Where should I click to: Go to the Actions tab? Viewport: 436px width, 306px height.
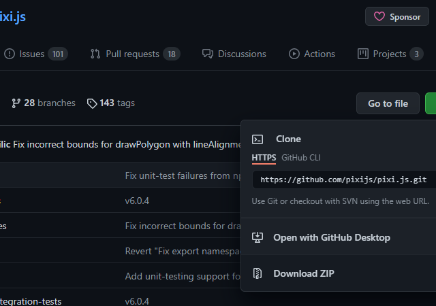(312, 54)
